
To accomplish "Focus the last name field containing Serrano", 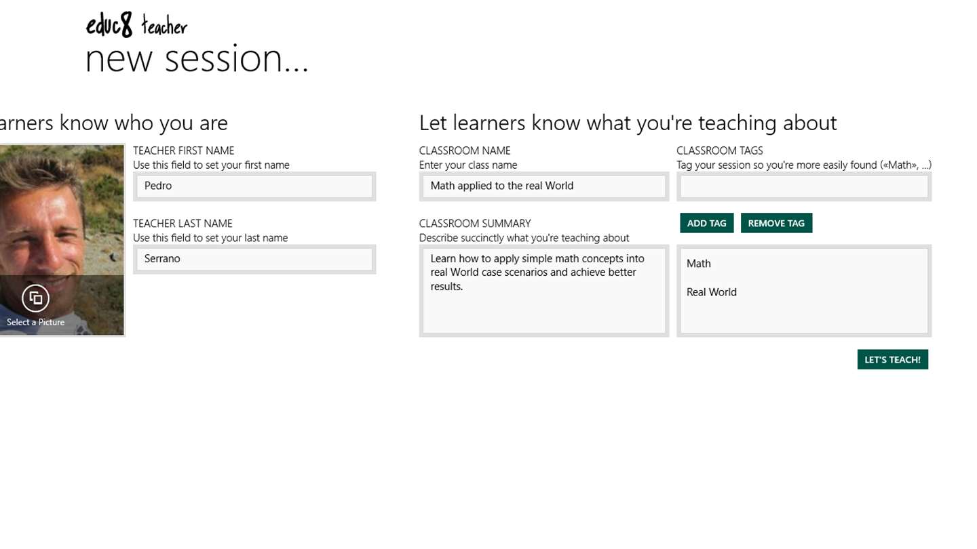I will tap(254, 259).
